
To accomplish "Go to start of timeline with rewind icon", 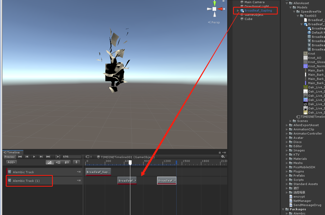I will point(20,156).
